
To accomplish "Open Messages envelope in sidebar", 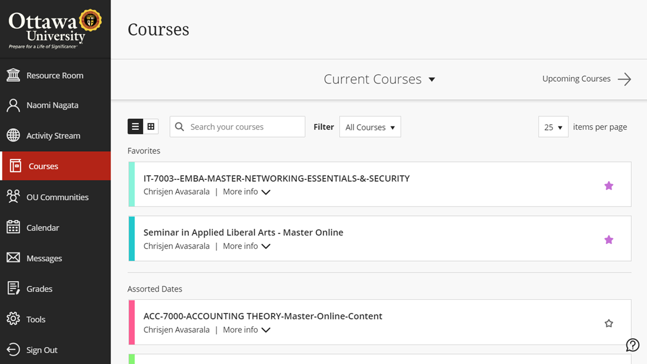I will [14, 258].
